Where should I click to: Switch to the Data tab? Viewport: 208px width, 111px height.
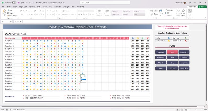pyautogui.click(x=39, y=7)
